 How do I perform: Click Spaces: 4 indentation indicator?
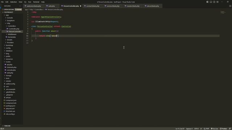click(189, 129)
